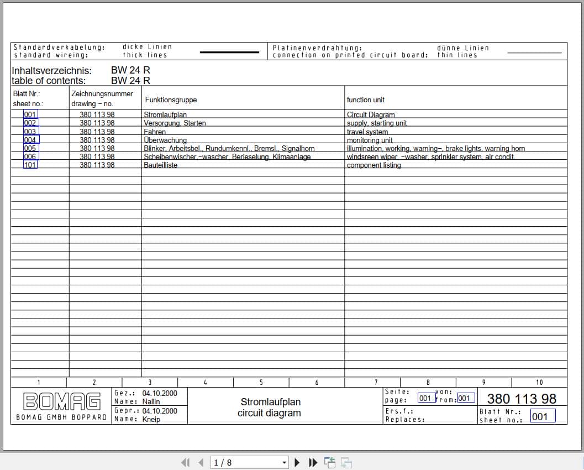Viewport: 584px width, 470px height.
Task: Click the first page navigation icon
Action: coord(186,462)
